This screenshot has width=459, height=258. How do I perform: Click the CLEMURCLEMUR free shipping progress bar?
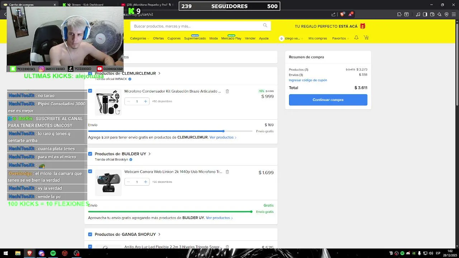tap(170, 131)
